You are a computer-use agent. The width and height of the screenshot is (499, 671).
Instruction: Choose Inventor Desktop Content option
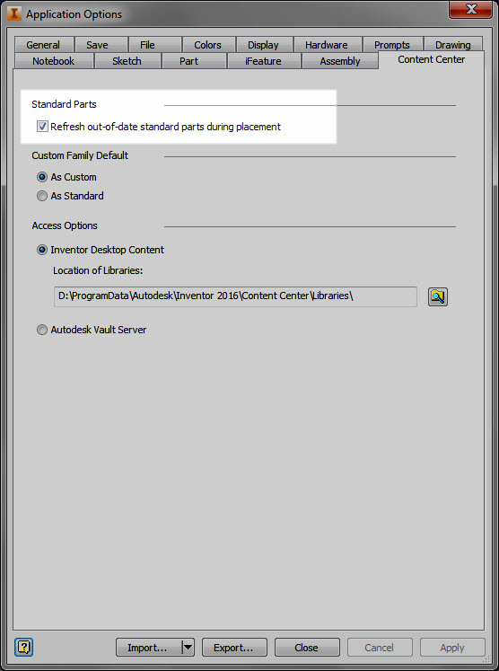pos(42,250)
